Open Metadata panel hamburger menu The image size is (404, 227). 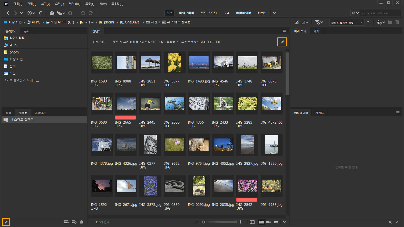click(398, 112)
